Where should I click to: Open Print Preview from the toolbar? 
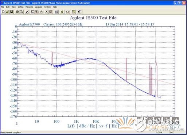point(22,12)
